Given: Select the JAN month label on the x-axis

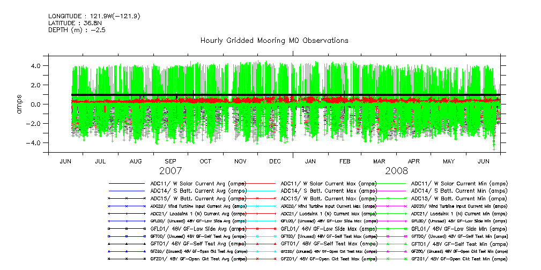Looking at the screenshot, I should click(310, 161).
